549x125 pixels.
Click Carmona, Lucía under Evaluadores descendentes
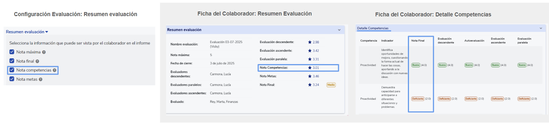pos(220,74)
